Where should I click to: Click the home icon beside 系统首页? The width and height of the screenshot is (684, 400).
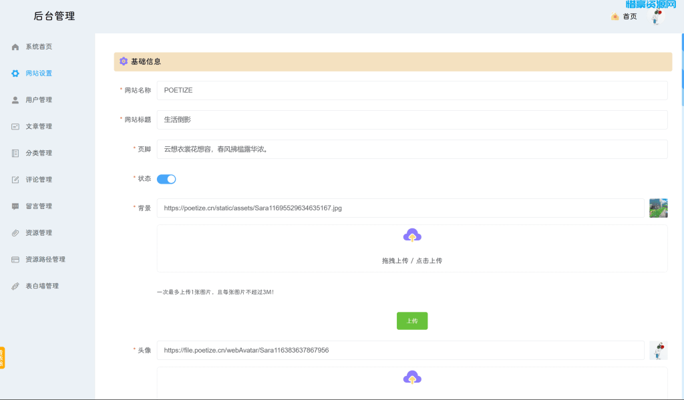tap(15, 47)
